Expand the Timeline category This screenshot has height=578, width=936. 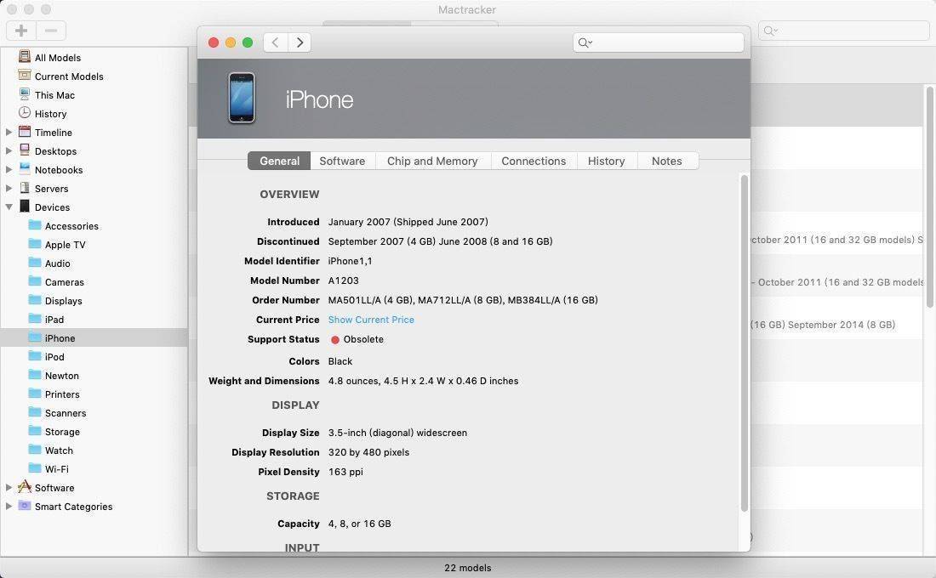tap(9, 133)
